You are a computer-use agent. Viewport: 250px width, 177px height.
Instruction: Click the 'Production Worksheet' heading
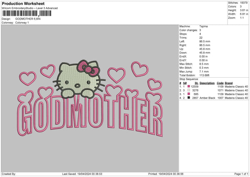click(23, 3)
